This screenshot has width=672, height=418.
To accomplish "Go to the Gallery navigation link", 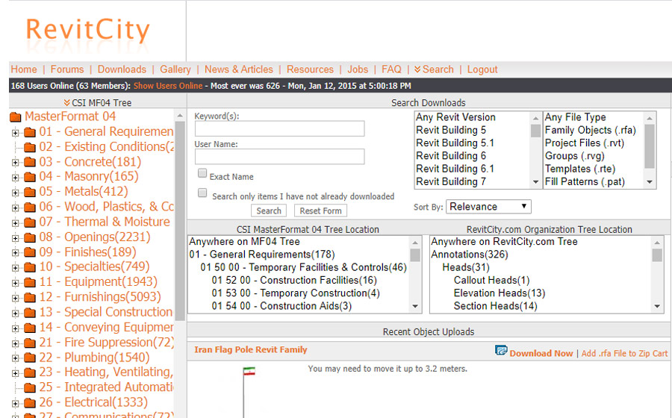I will (x=175, y=69).
